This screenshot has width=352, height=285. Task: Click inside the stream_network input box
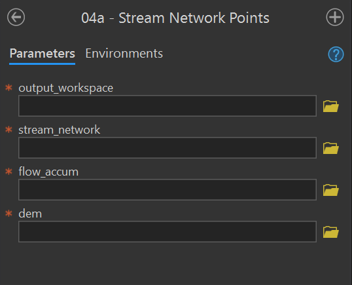167,147
